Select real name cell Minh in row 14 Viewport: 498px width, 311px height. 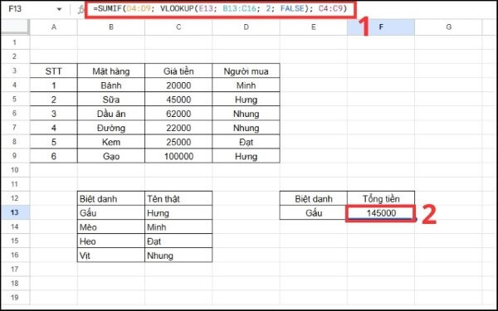click(178, 227)
